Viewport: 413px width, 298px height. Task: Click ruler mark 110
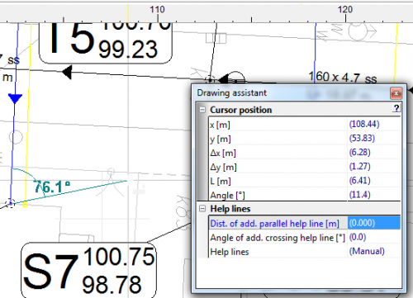click(x=157, y=10)
